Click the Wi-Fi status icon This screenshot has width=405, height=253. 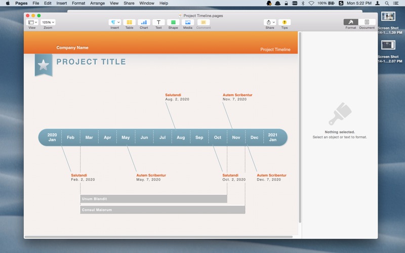click(311, 3)
